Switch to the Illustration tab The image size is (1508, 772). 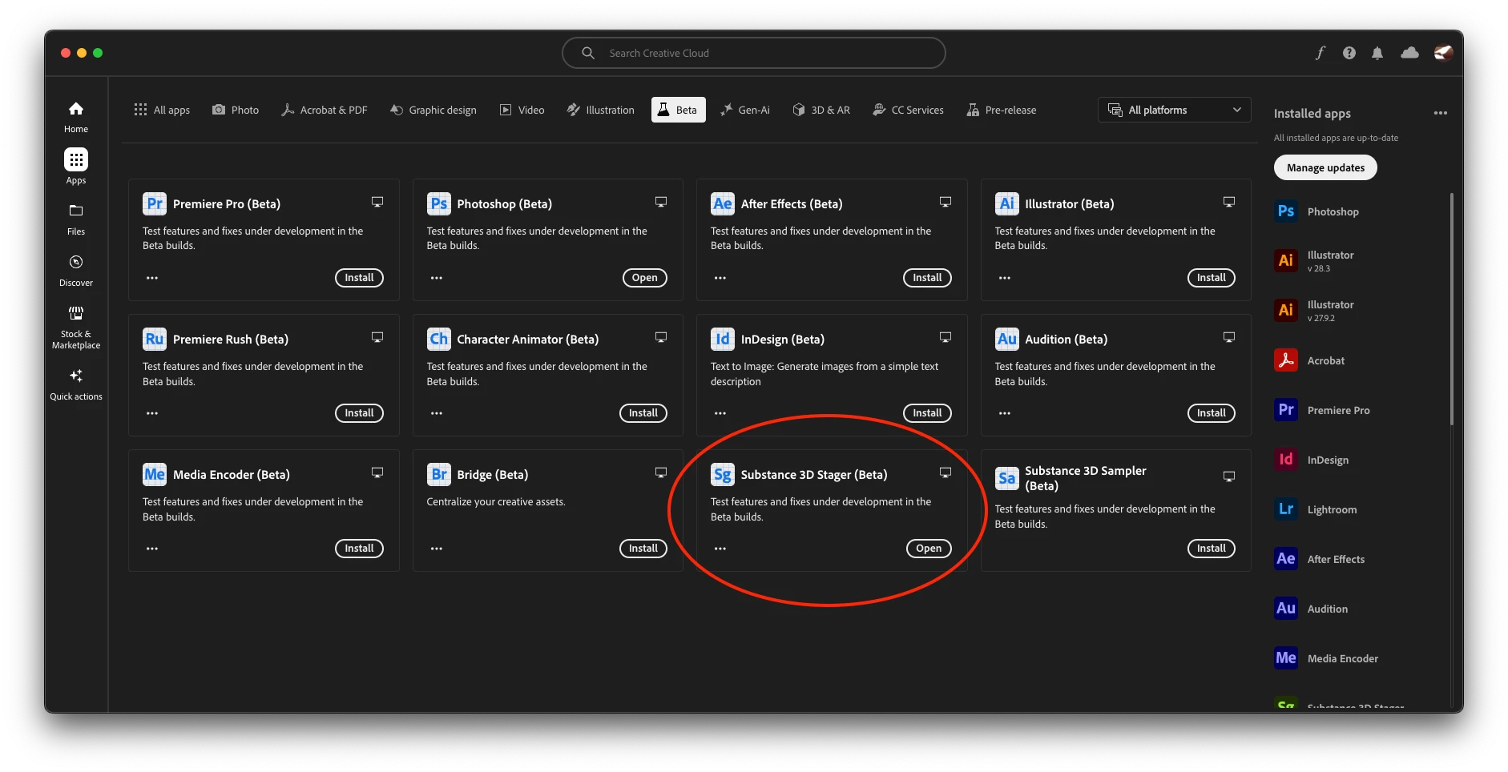601,110
